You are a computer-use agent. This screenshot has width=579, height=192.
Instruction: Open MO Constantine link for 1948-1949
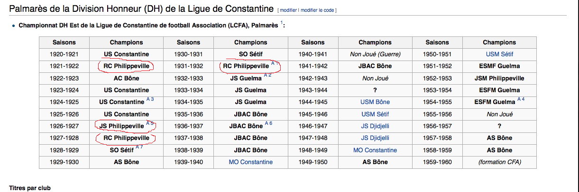[x=375, y=150]
